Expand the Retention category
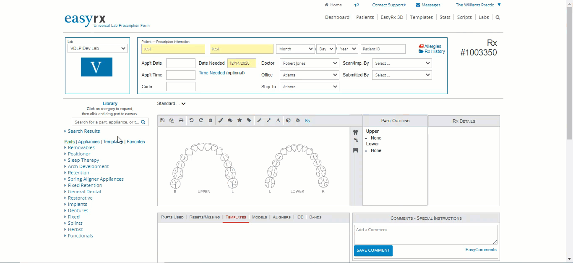 point(78,173)
